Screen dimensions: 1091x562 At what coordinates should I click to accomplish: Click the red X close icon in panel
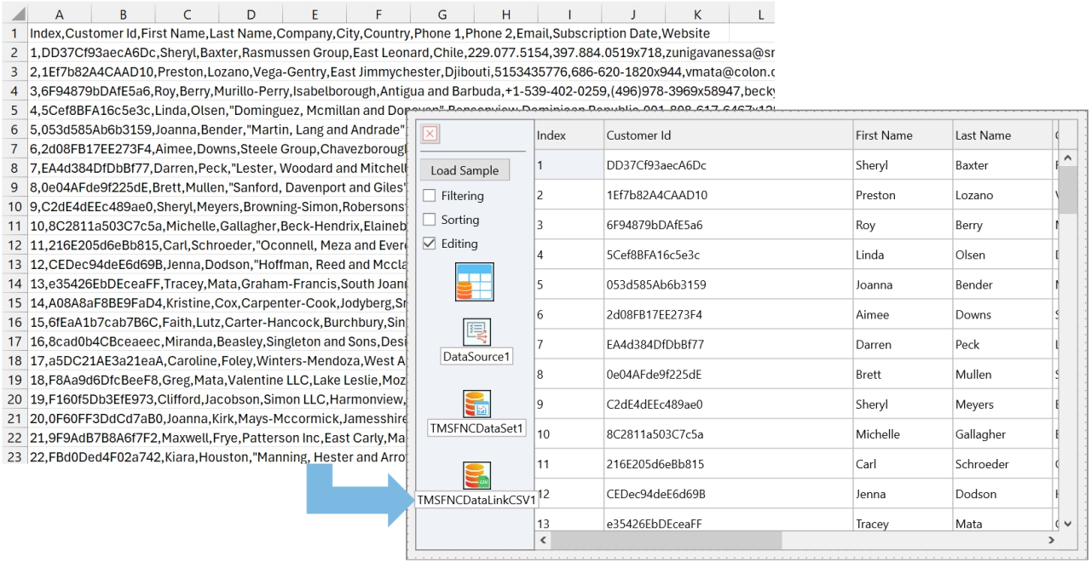pyautogui.click(x=430, y=134)
